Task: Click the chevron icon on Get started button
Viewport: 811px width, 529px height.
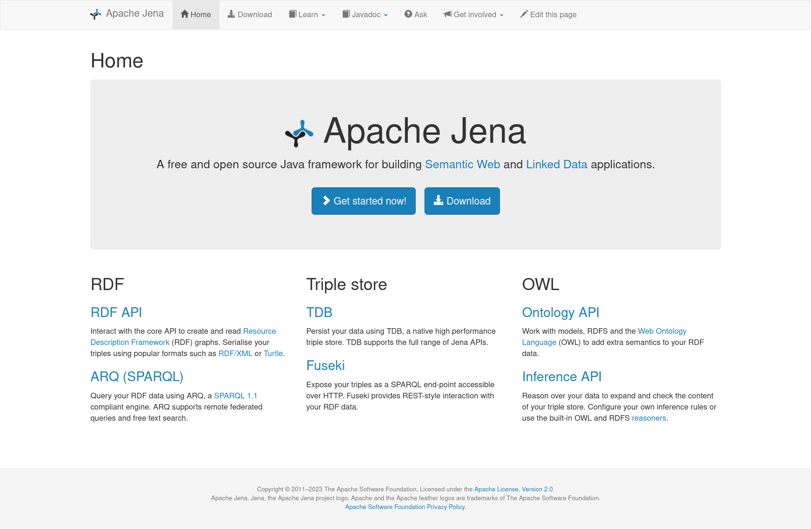Action: point(326,200)
